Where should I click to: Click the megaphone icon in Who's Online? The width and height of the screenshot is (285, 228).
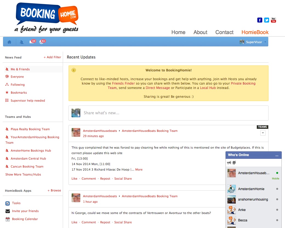(229, 163)
